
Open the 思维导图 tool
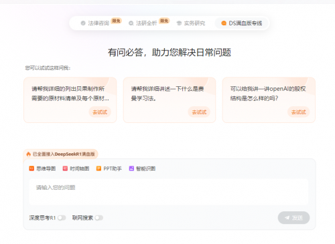click(x=42, y=168)
